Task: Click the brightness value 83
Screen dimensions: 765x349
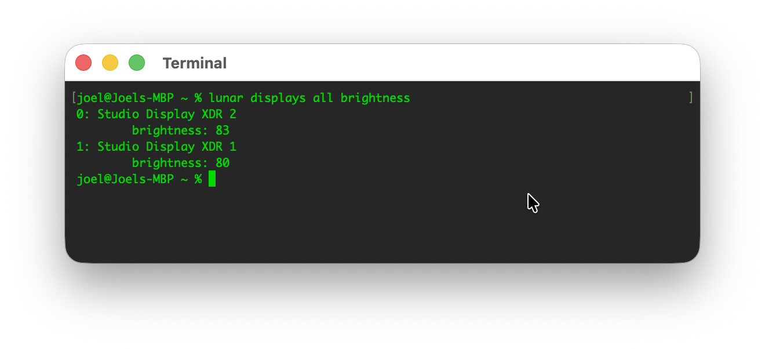Action: point(223,130)
